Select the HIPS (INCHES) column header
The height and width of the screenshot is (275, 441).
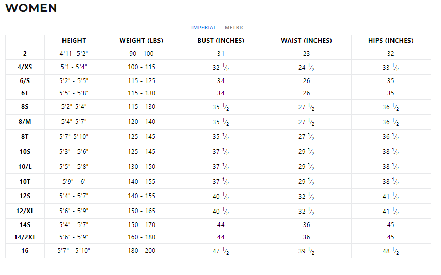[390, 41]
